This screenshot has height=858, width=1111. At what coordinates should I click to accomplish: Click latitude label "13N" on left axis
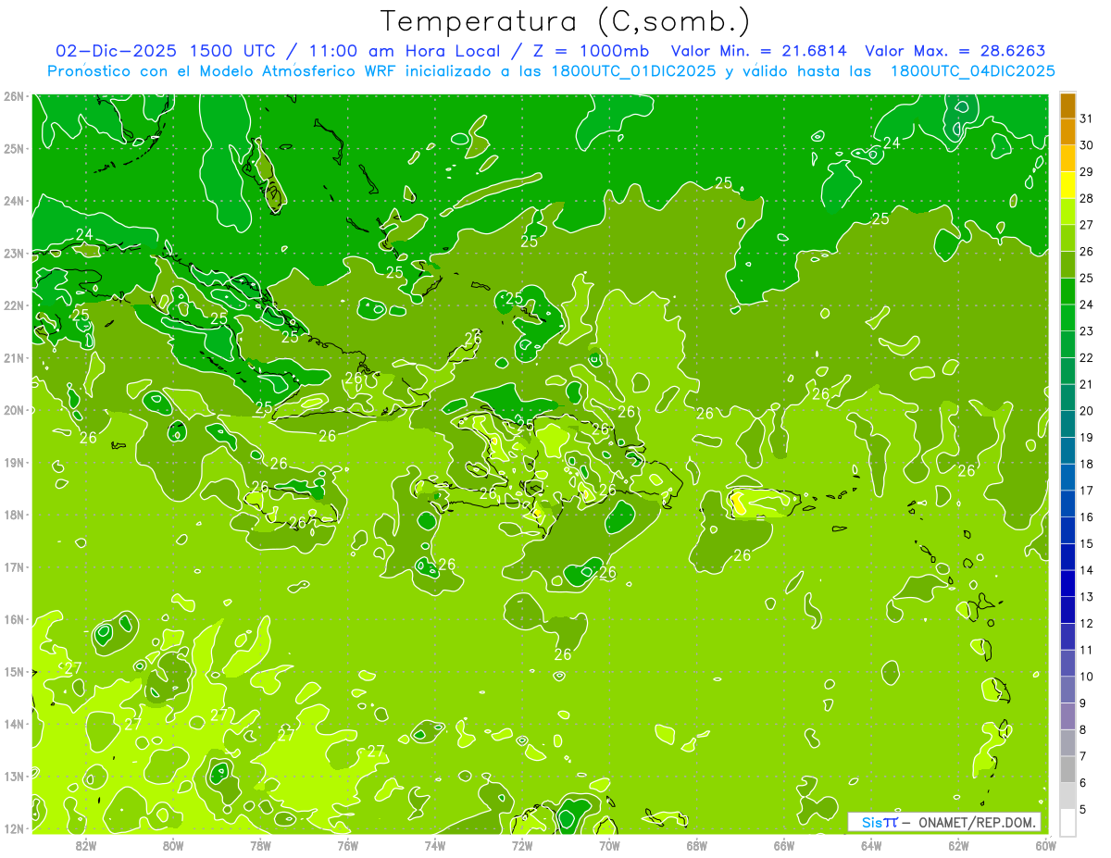[13, 776]
